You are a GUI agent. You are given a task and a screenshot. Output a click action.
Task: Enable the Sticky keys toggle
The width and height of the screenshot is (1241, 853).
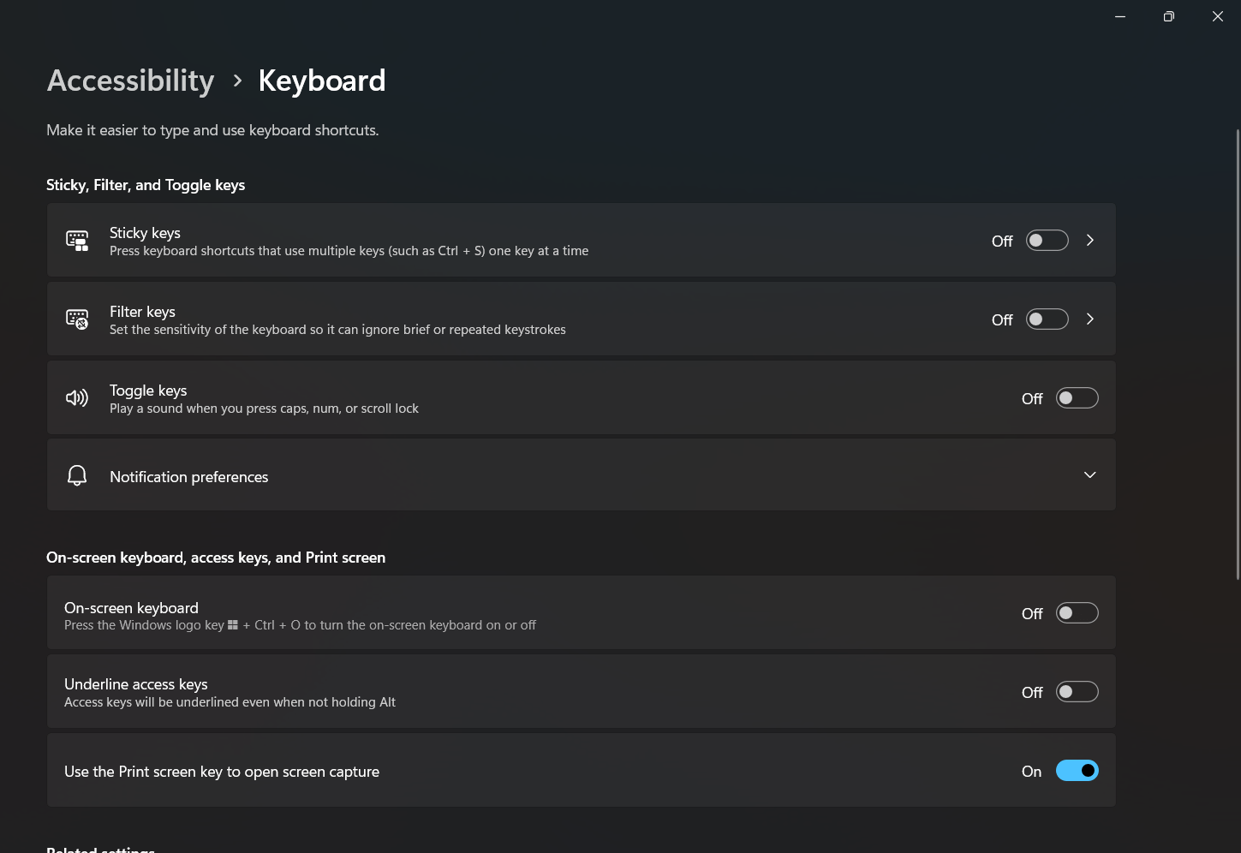pos(1047,240)
